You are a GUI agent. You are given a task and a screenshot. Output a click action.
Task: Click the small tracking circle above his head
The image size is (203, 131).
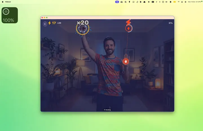coord(108,37)
